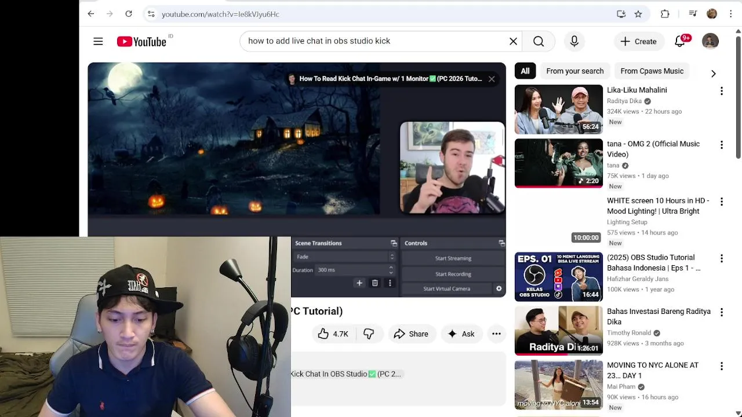
Task: Open the Chrome profile avatar
Action: (x=712, y=14)
